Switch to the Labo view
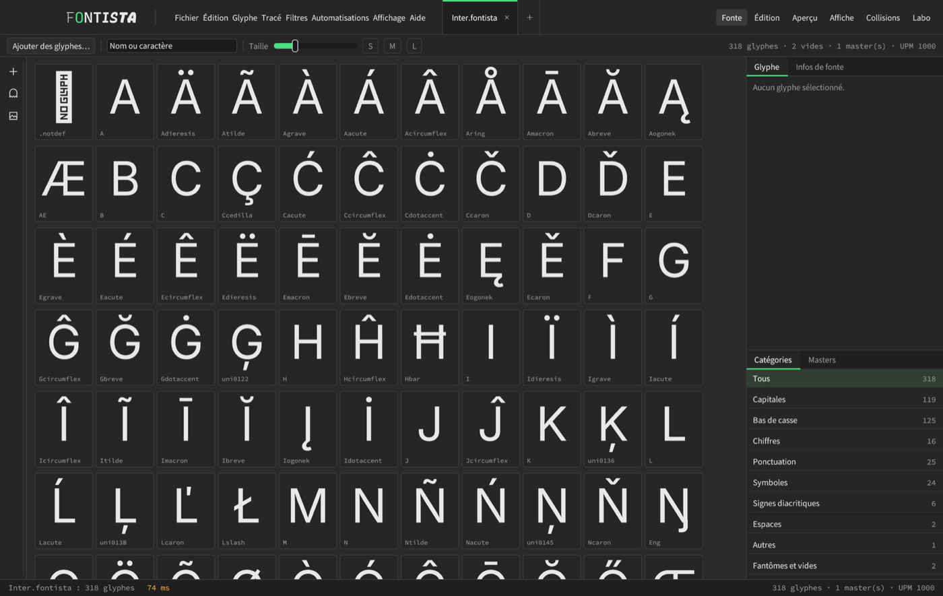Viewport: 943px width, 596px height. point(921,18)
